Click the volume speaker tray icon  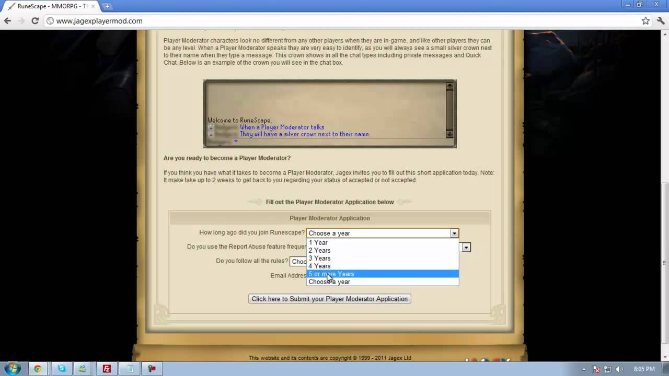click(619, 369)
